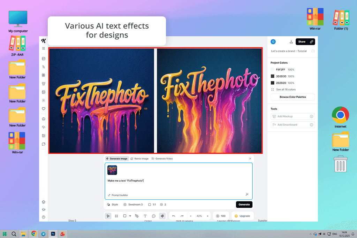Click the download icon
Viewport: 357px width, 238px height.
(x=291, y=42)
